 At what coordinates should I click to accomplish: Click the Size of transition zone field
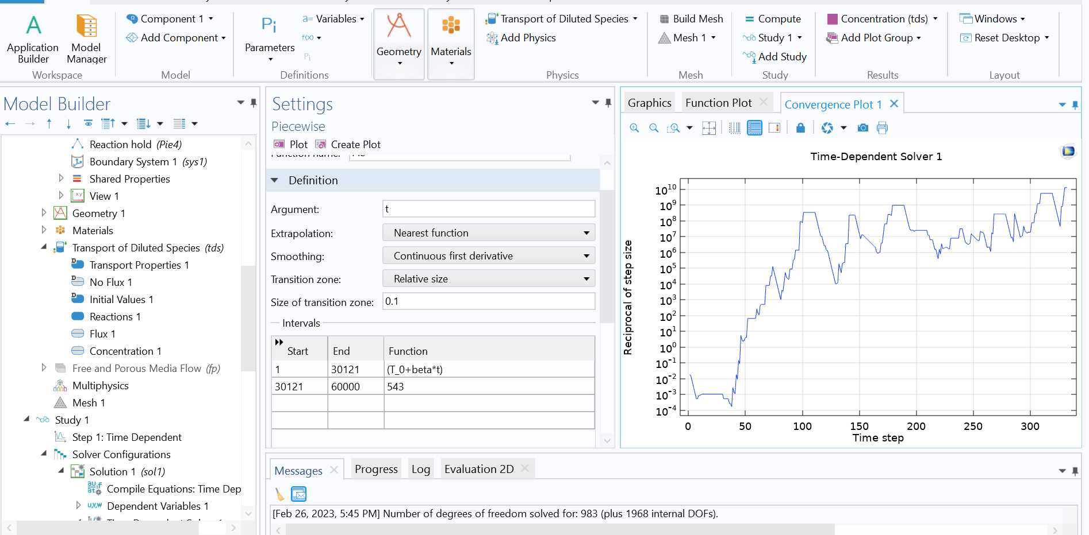488,301
